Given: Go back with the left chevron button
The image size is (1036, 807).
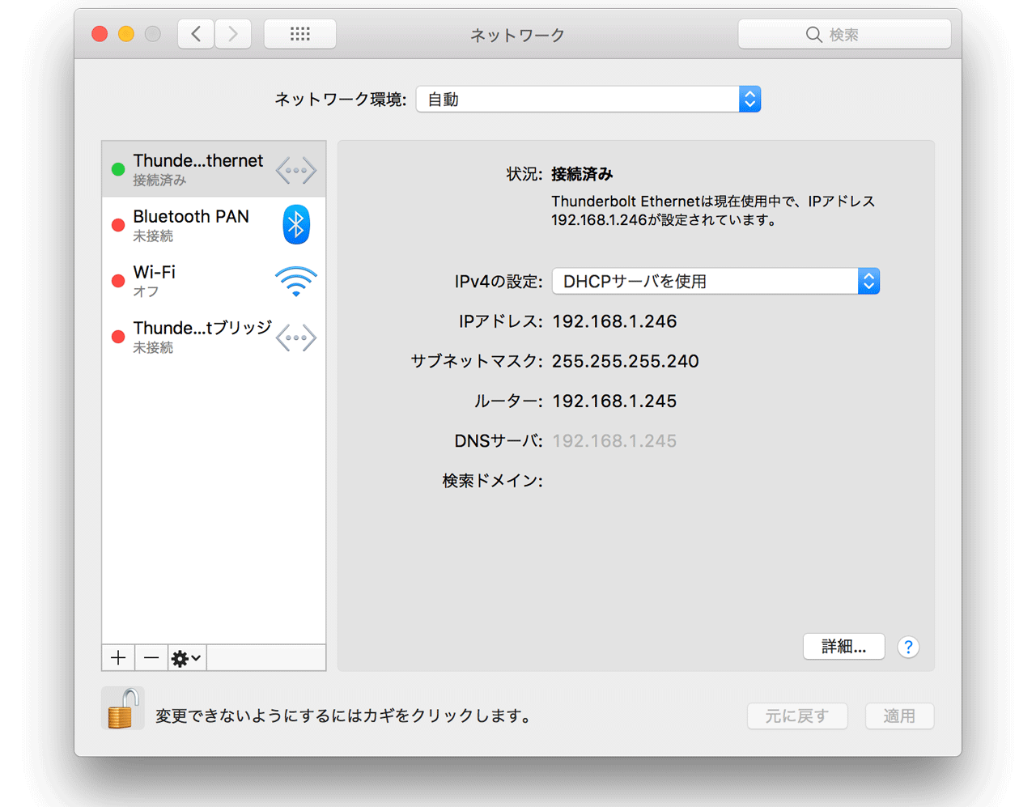Looking at the screenshot, I should coord(196,34).
